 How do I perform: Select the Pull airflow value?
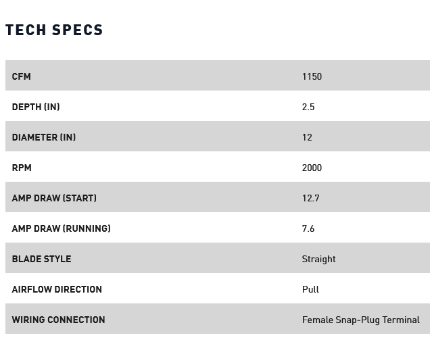(310, 289)
